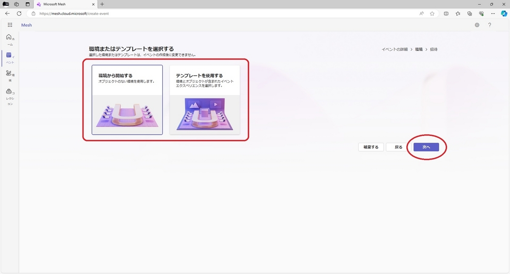
Task: Open the Collections (コレクション) sidebar item
Action: [10, 97]
